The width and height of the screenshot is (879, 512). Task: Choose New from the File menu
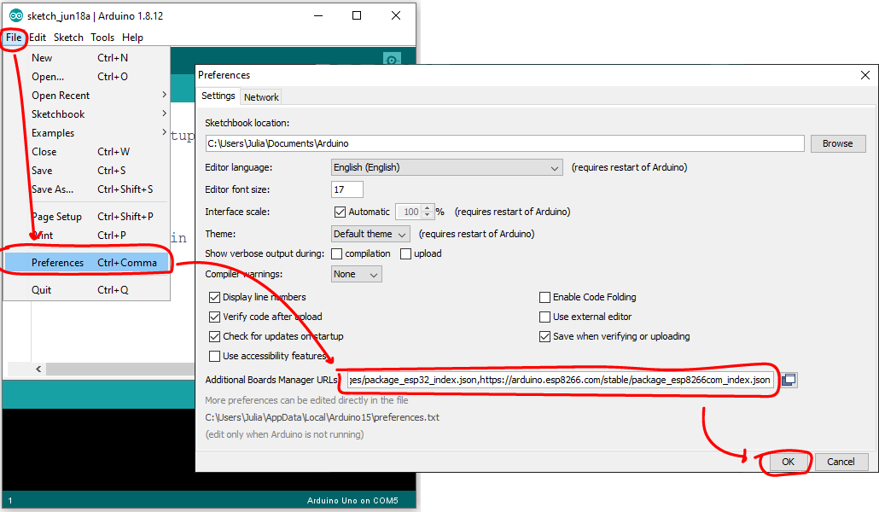(x=87, y=58)
